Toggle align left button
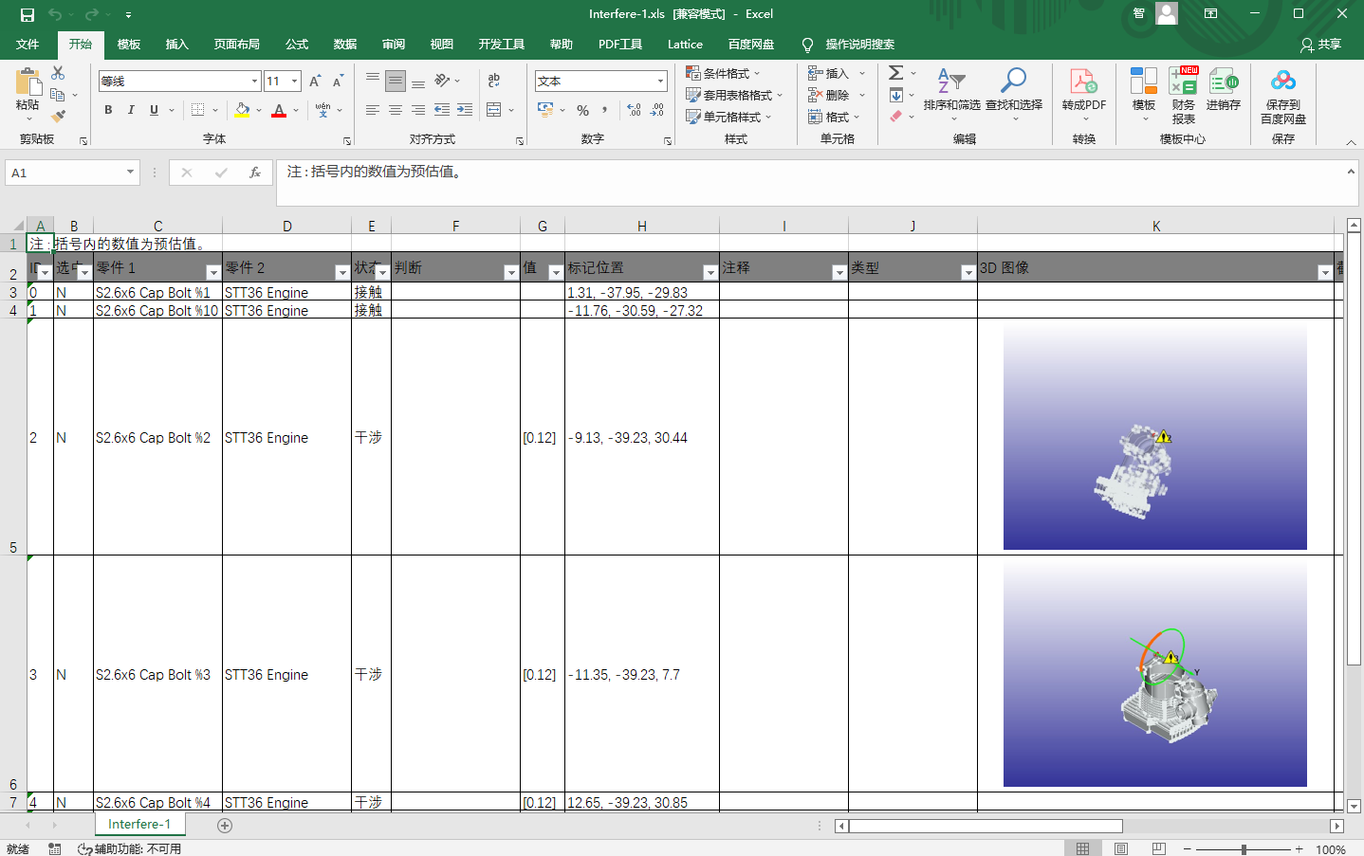The height and width of the screenshot is (856, 1364). point(373,110)
